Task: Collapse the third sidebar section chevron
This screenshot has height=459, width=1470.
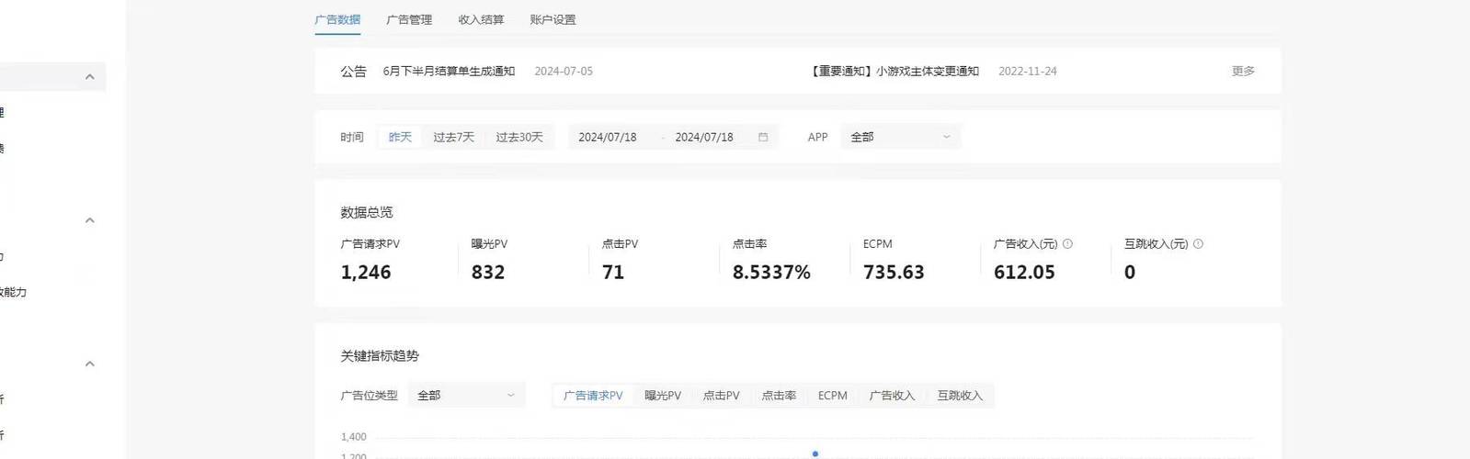Action: pos(89,364)
